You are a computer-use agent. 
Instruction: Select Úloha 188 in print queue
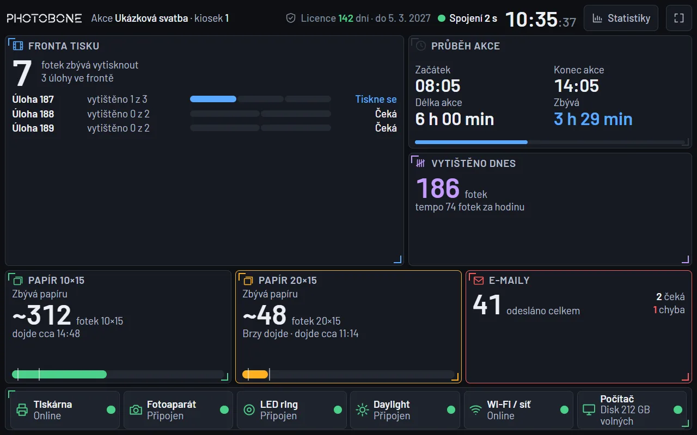tap(204, 114)
